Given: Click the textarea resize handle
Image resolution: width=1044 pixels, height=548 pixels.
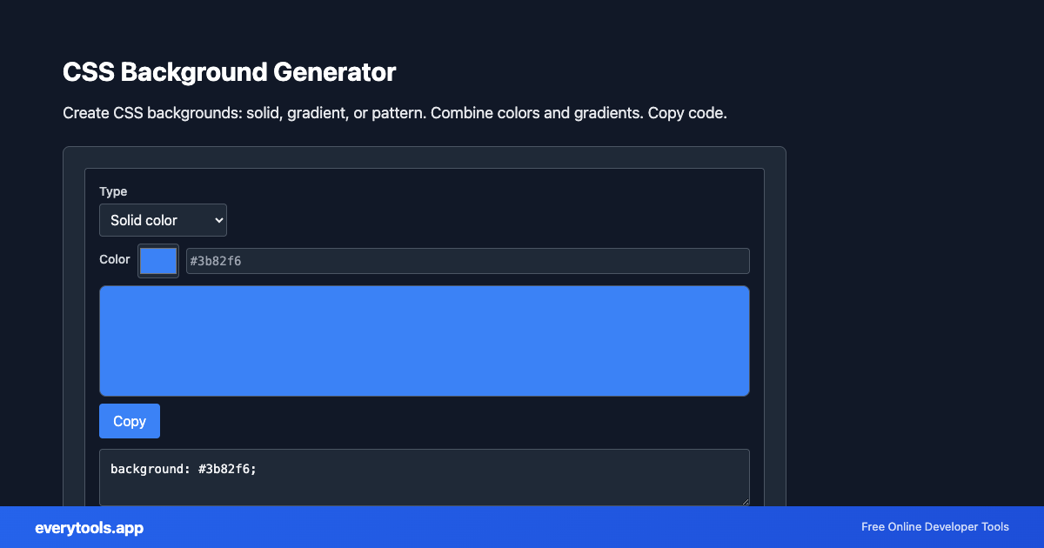Looking at the screenshot, I should click(x=746, y=502).
